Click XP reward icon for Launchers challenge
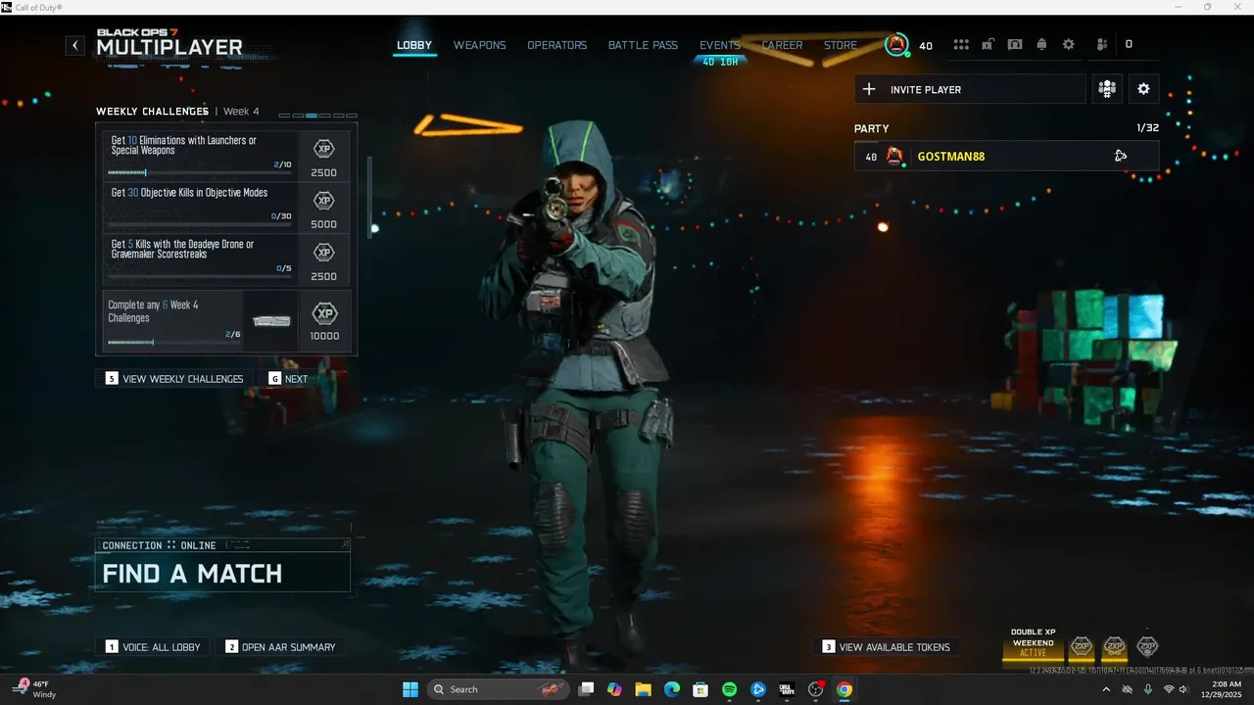Image resolution: width=1254 pixels, height=705 pixels. (x=323, y=149)
